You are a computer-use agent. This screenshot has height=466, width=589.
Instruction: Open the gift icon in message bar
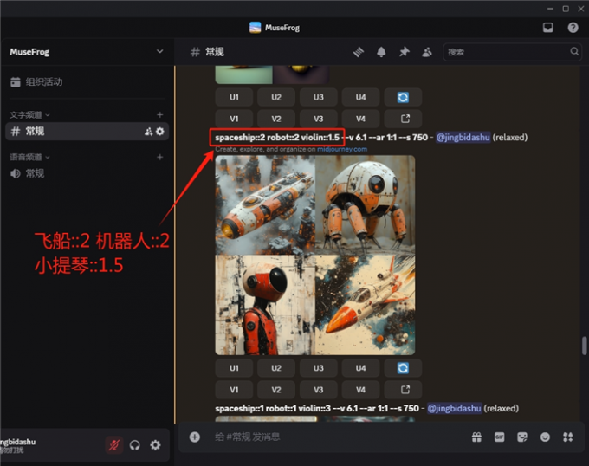pyautogui.click(x=476, y=437)
